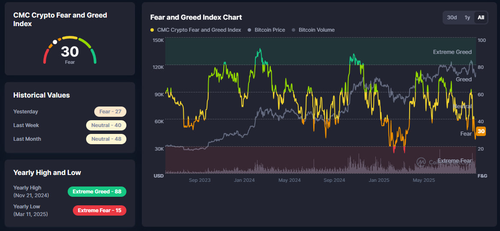Click the gray Bitcoin Volume legend dot
Image resolution: width=500 pixels, height=231 pixels.
pos(293,30)
